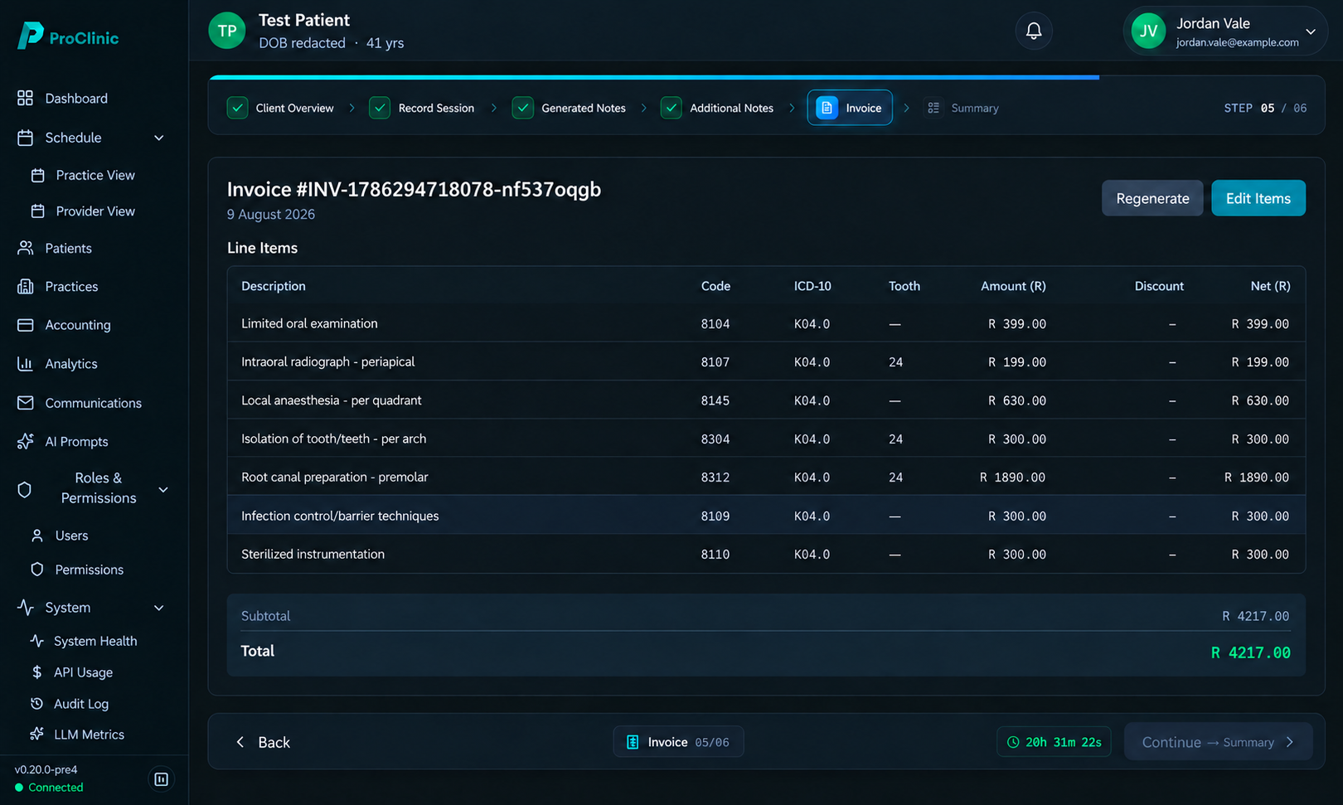This screenshot has height=805, width=1343.
Task: Collapse the Schedule menu chevron
Action: [x=159, y=138]
